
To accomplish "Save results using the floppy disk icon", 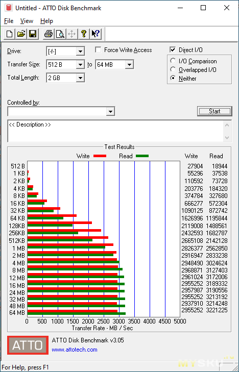I will (x=33, y=34).
